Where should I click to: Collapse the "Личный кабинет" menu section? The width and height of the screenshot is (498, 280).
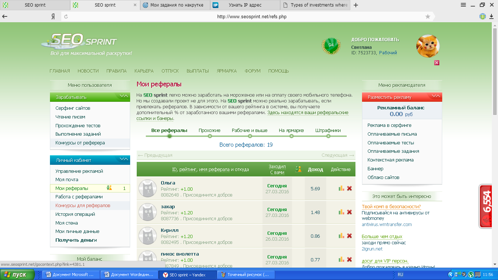(x=123, y=159)
